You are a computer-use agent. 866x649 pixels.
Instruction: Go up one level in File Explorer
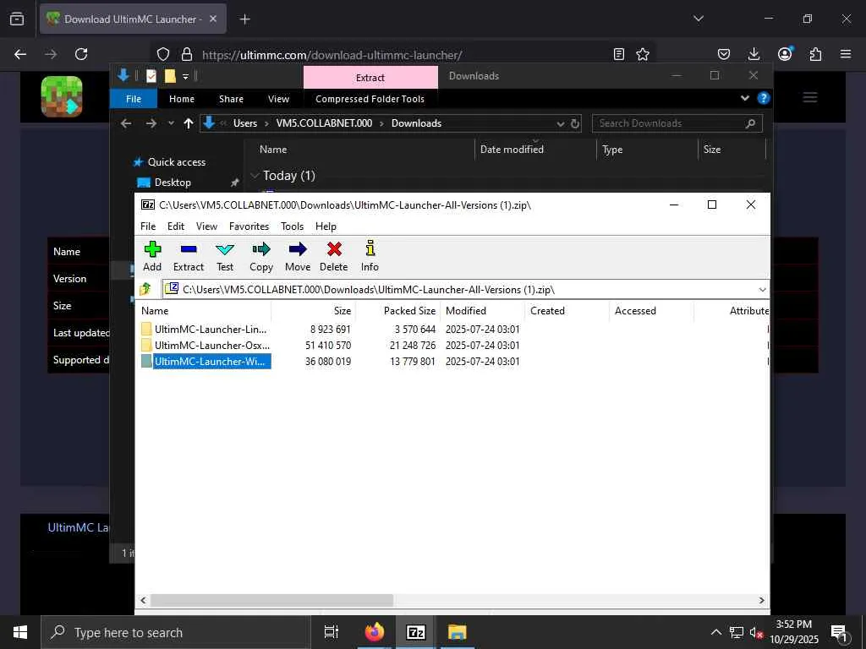click(189, 123)
